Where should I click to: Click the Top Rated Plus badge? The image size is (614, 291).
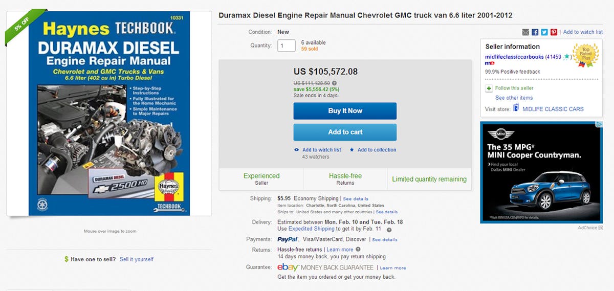[x=585, y=55]
